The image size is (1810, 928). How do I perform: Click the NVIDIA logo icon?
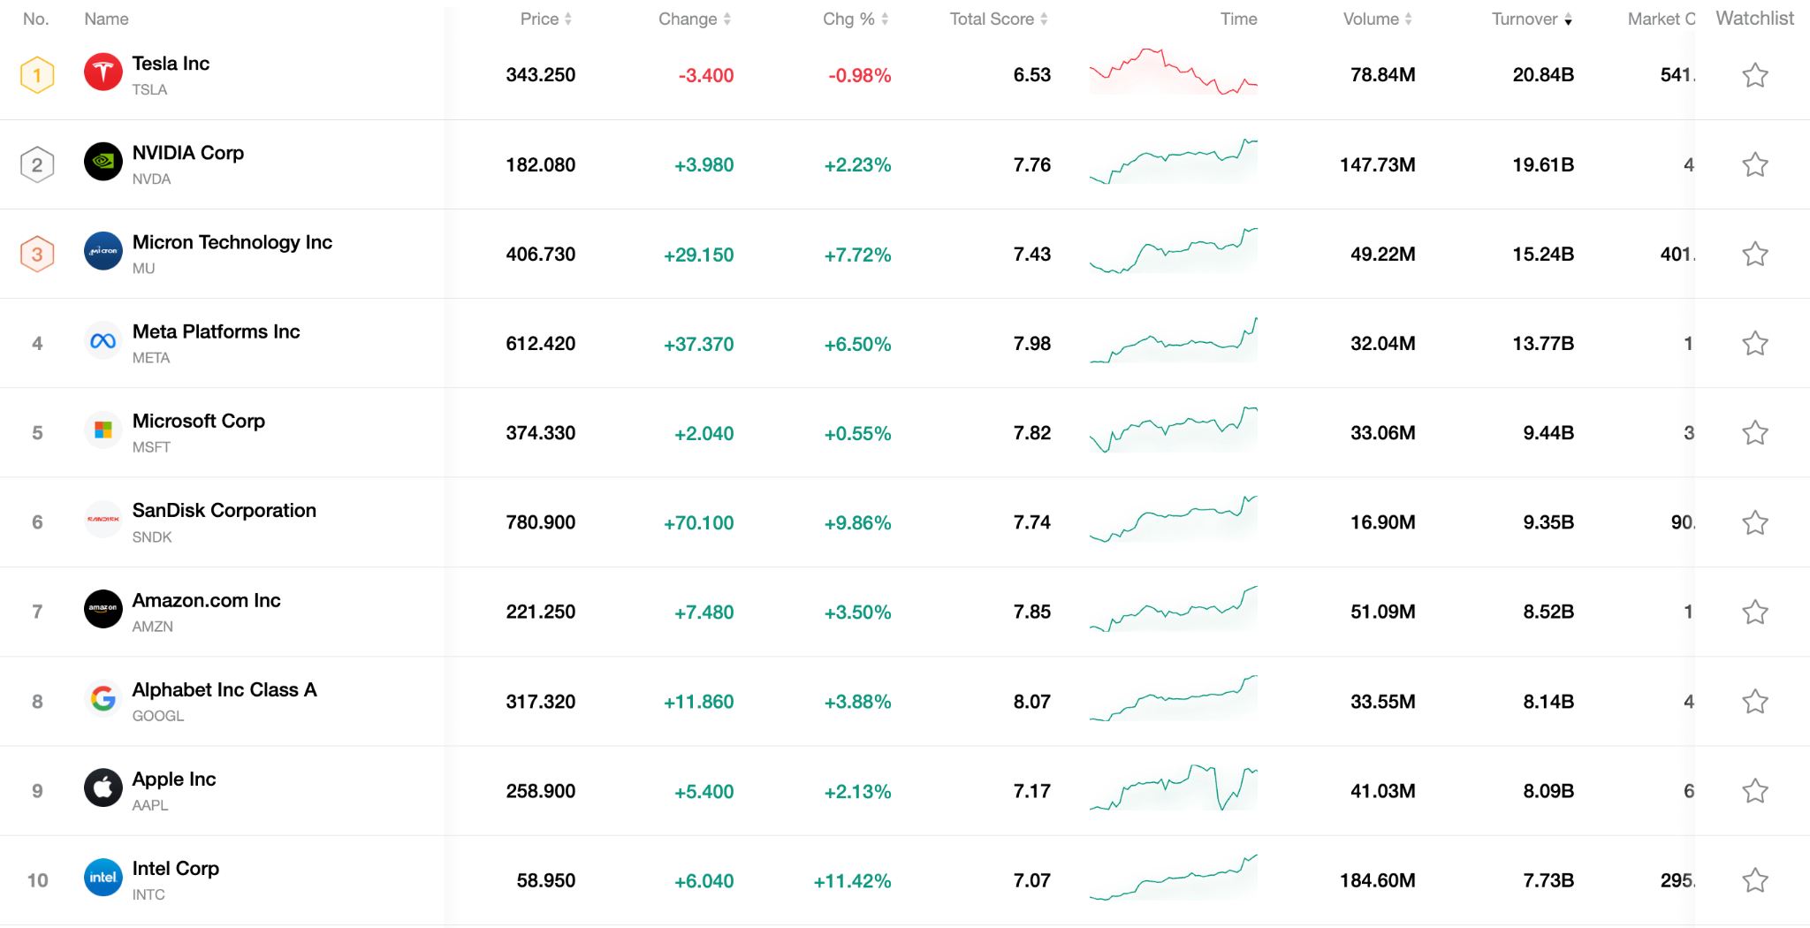click(103, 164)
